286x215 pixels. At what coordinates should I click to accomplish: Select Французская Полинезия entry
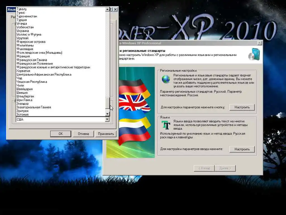click(61, 64)
